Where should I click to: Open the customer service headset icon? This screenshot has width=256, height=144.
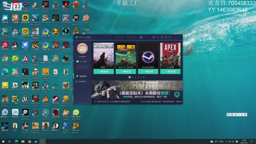click(158, 37)
